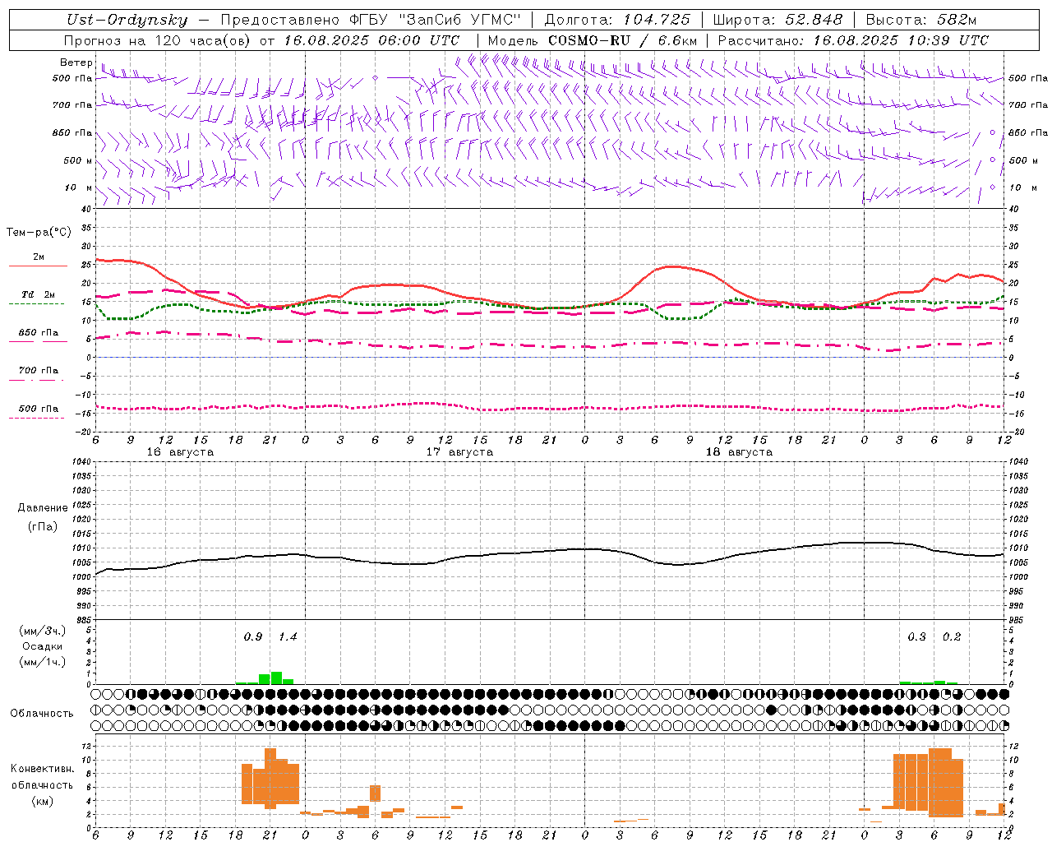Select the forecast start time 06:00 UTC

point(418,40)
